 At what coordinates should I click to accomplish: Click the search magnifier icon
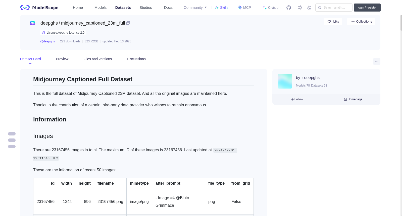tap(320, 8)
